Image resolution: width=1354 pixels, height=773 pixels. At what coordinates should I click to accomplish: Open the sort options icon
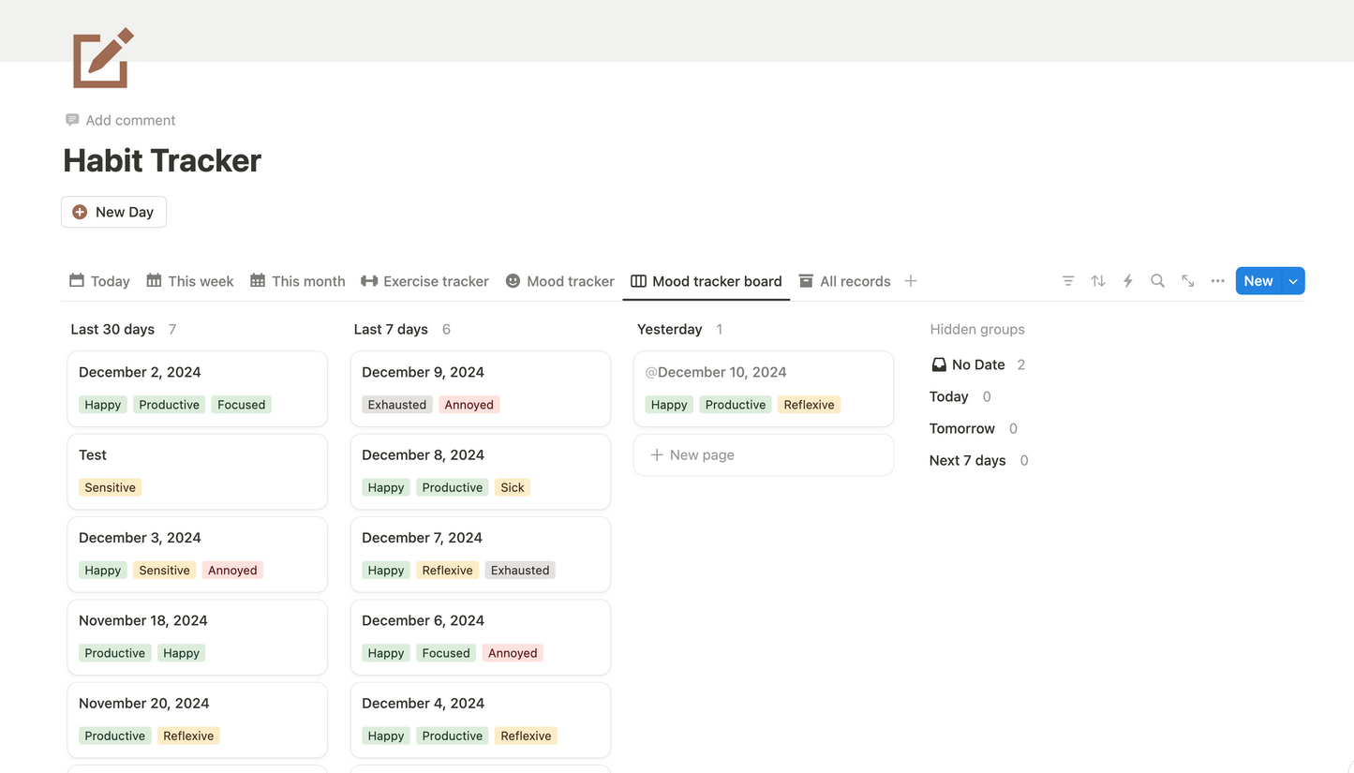point(1097,280)
